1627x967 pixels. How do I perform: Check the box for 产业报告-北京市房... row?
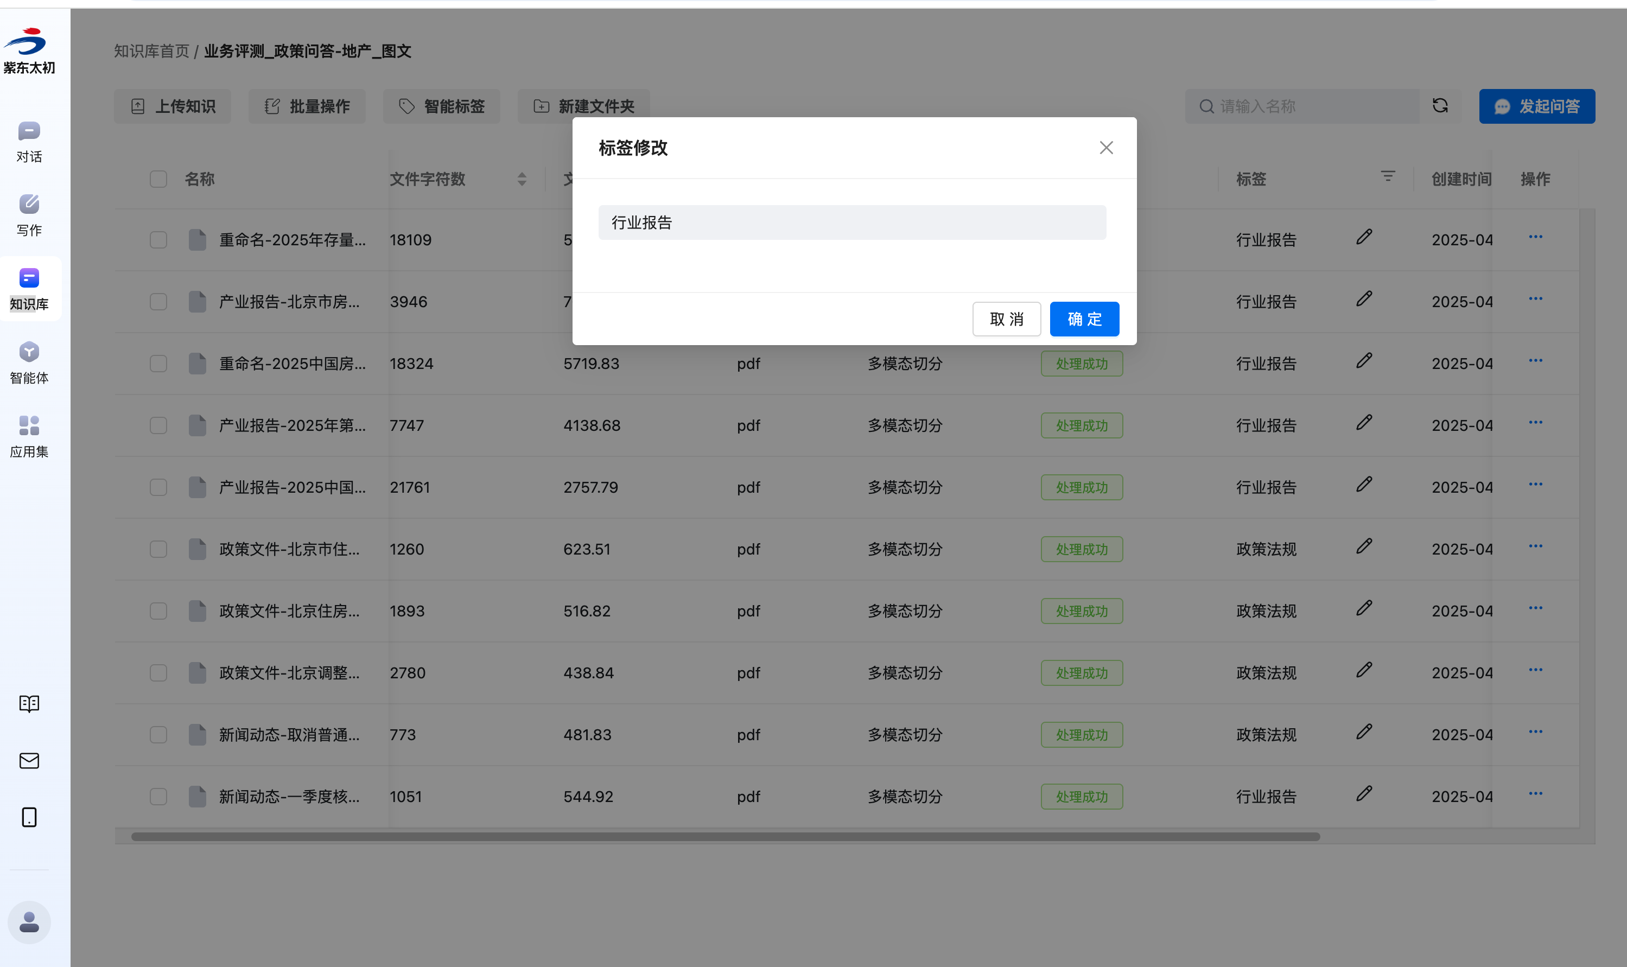[x=158, y=302]
